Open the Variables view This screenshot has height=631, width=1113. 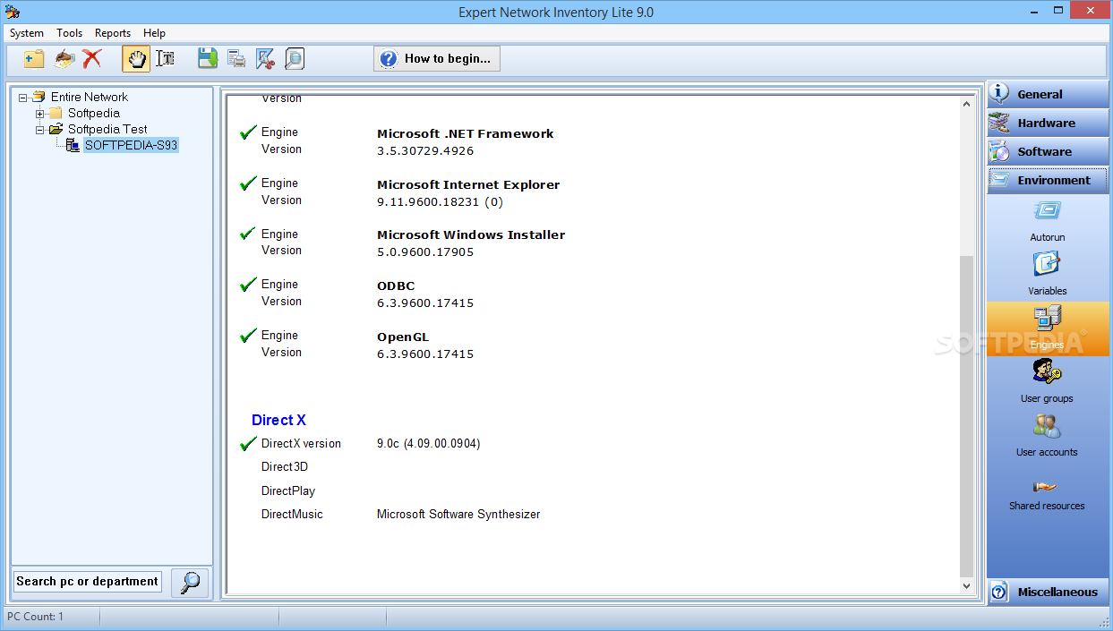tap(1047, 275)
